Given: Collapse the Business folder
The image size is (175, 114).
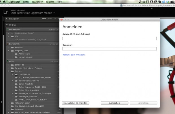Looking at the screenshot, I should [x=8, y=71].
